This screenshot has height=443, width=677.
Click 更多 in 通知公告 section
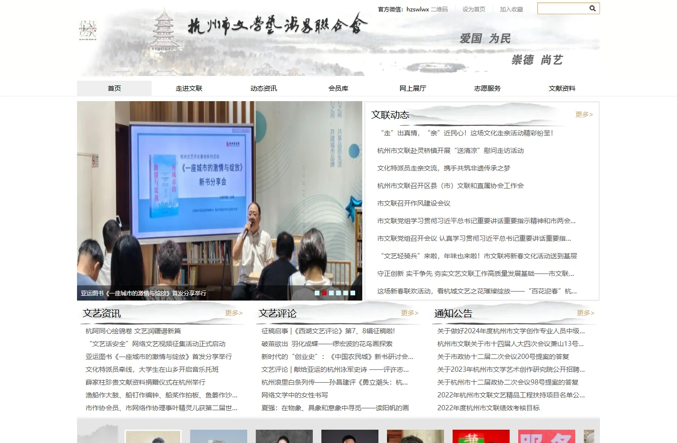586,313
